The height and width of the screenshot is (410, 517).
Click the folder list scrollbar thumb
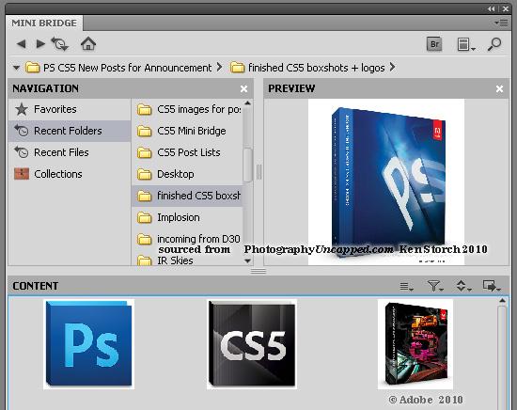click(247, 165)
